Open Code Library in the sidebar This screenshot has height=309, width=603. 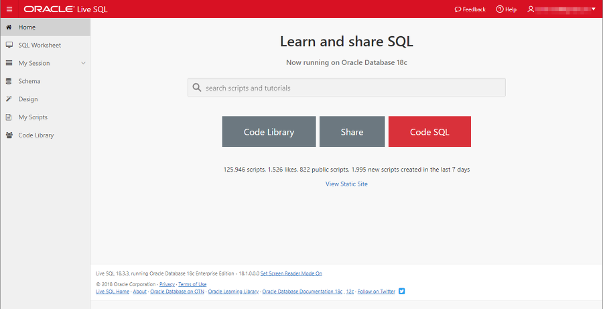[x=46, y=135]
